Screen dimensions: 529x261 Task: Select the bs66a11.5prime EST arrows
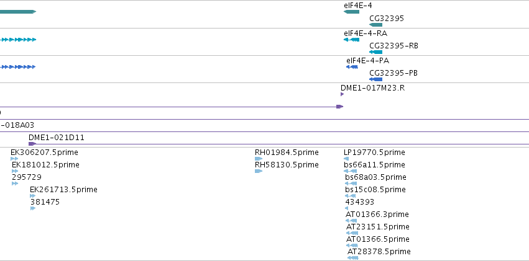[x=350, y=171]
